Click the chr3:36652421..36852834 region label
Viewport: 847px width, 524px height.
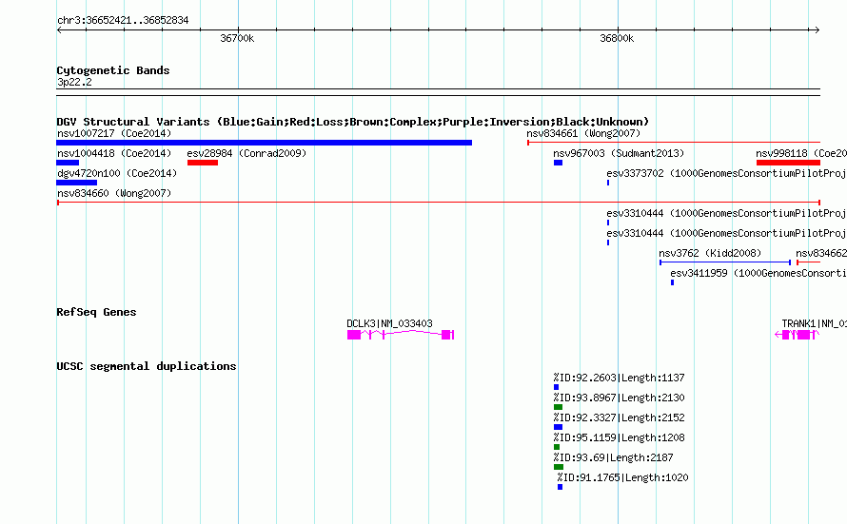coord(123,21)
